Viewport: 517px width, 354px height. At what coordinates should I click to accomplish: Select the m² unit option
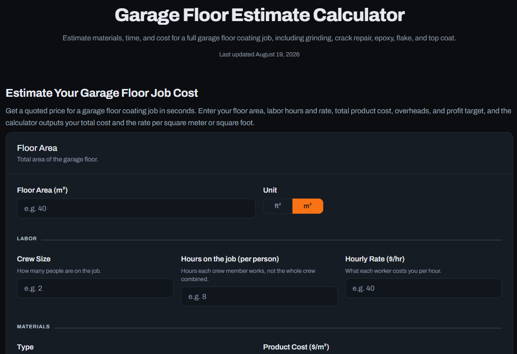click(308, 206)
